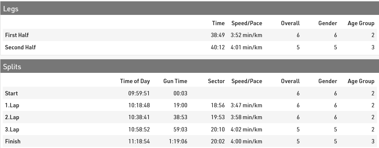
Task: Click the Start row label
Action: tap(12, 93)
